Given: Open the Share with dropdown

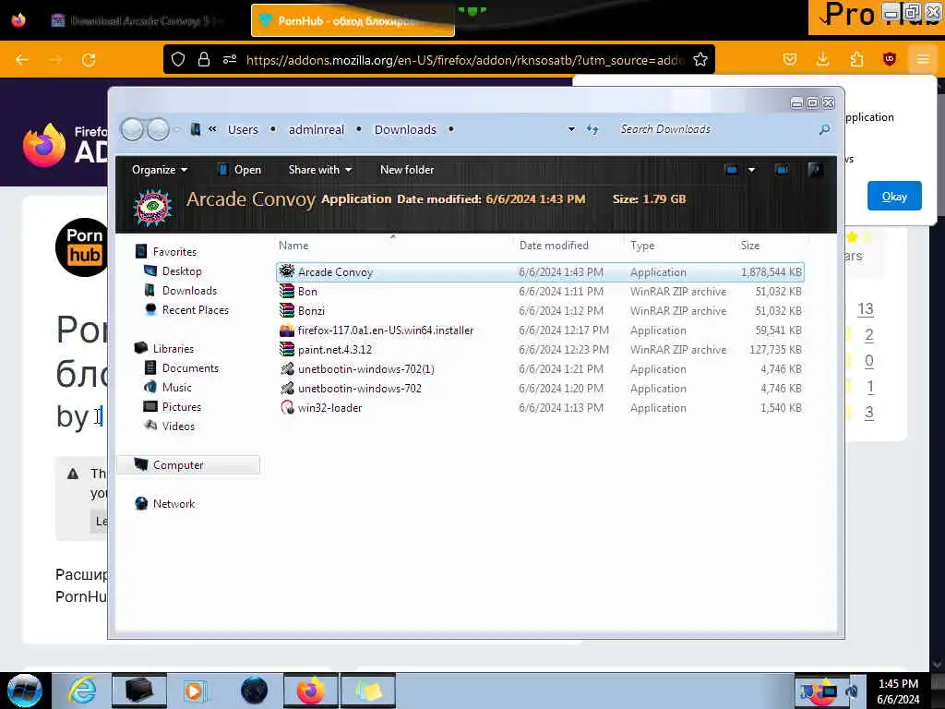Looking at the screenshot, I should coord(320,170).
